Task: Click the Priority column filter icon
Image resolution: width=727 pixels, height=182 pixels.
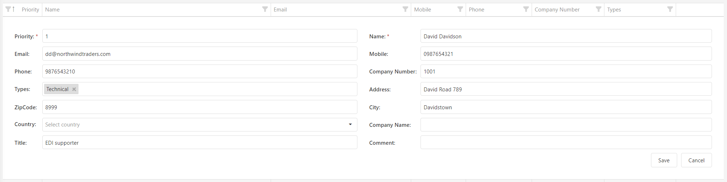Action: pos(8,9)
